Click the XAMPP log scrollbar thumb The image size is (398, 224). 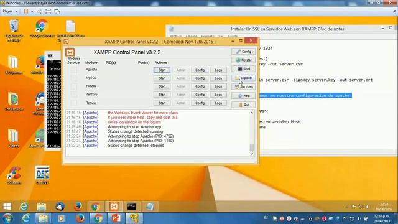point(252,147)
